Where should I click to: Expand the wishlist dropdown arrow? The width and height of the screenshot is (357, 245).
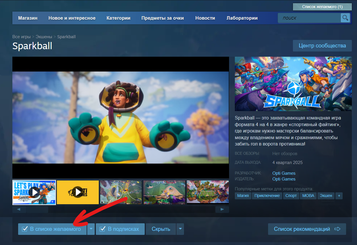[91, 229]
